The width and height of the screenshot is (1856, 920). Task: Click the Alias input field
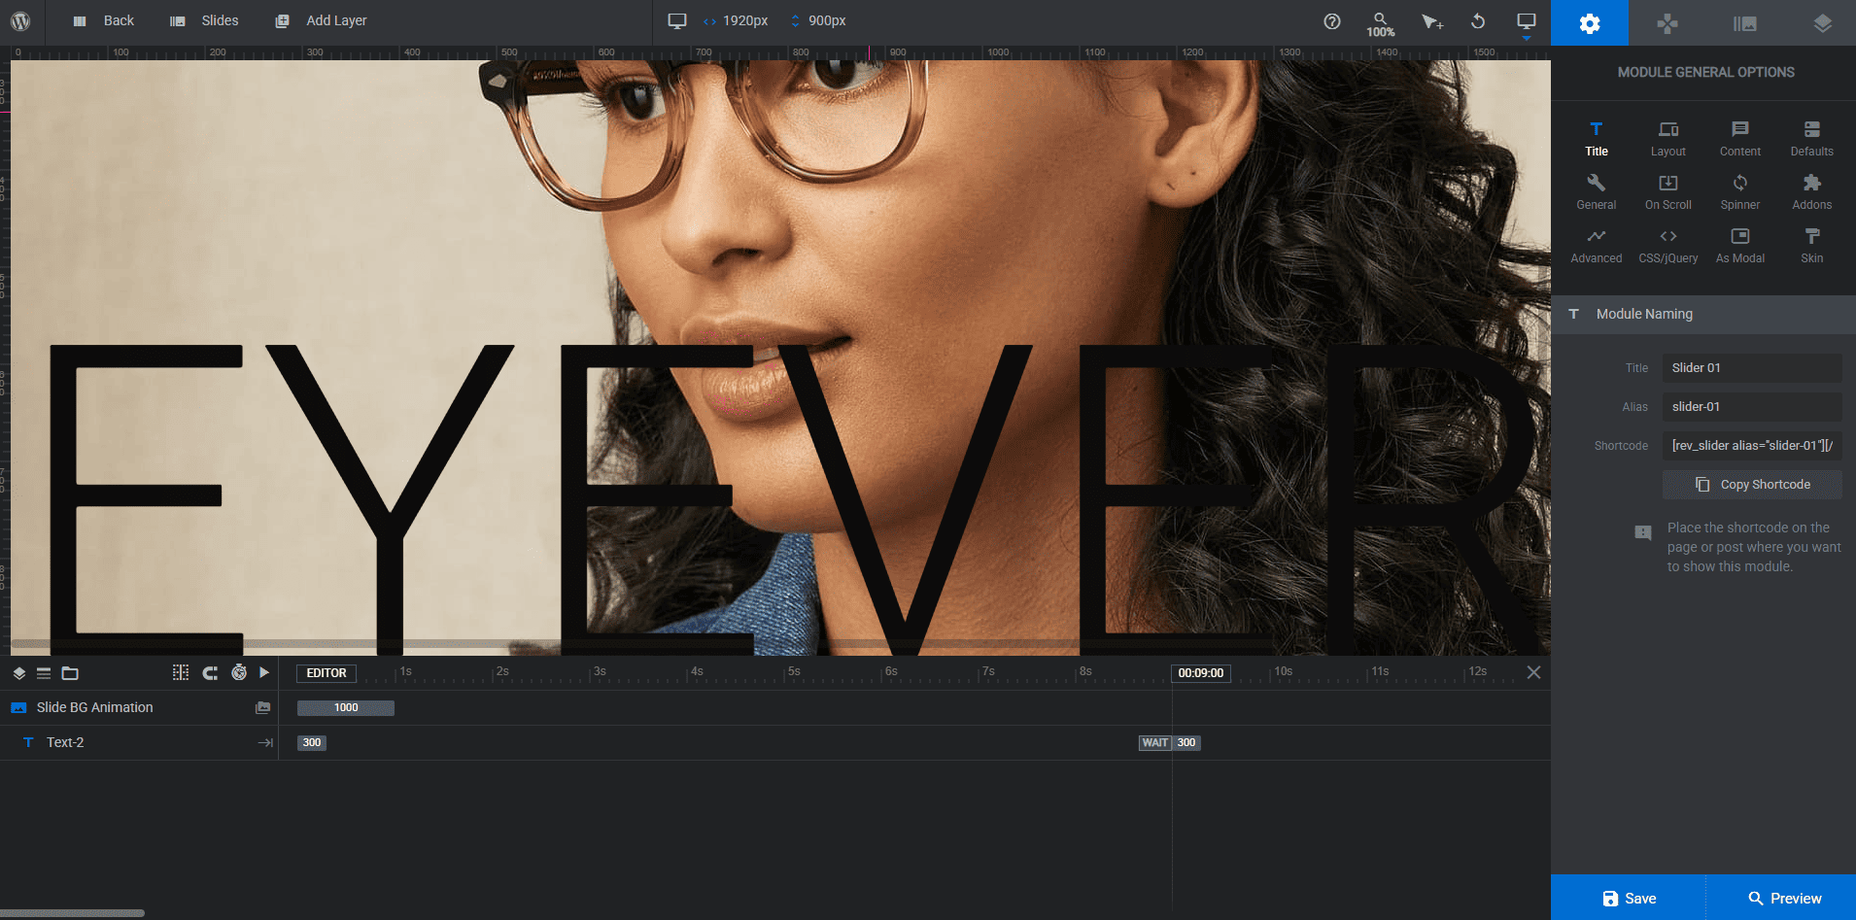click(x=1752, y=407)
